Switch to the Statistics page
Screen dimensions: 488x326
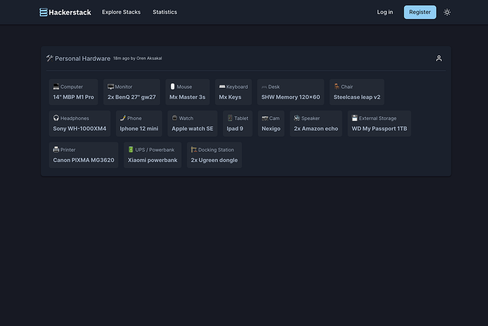pos(164,12)
